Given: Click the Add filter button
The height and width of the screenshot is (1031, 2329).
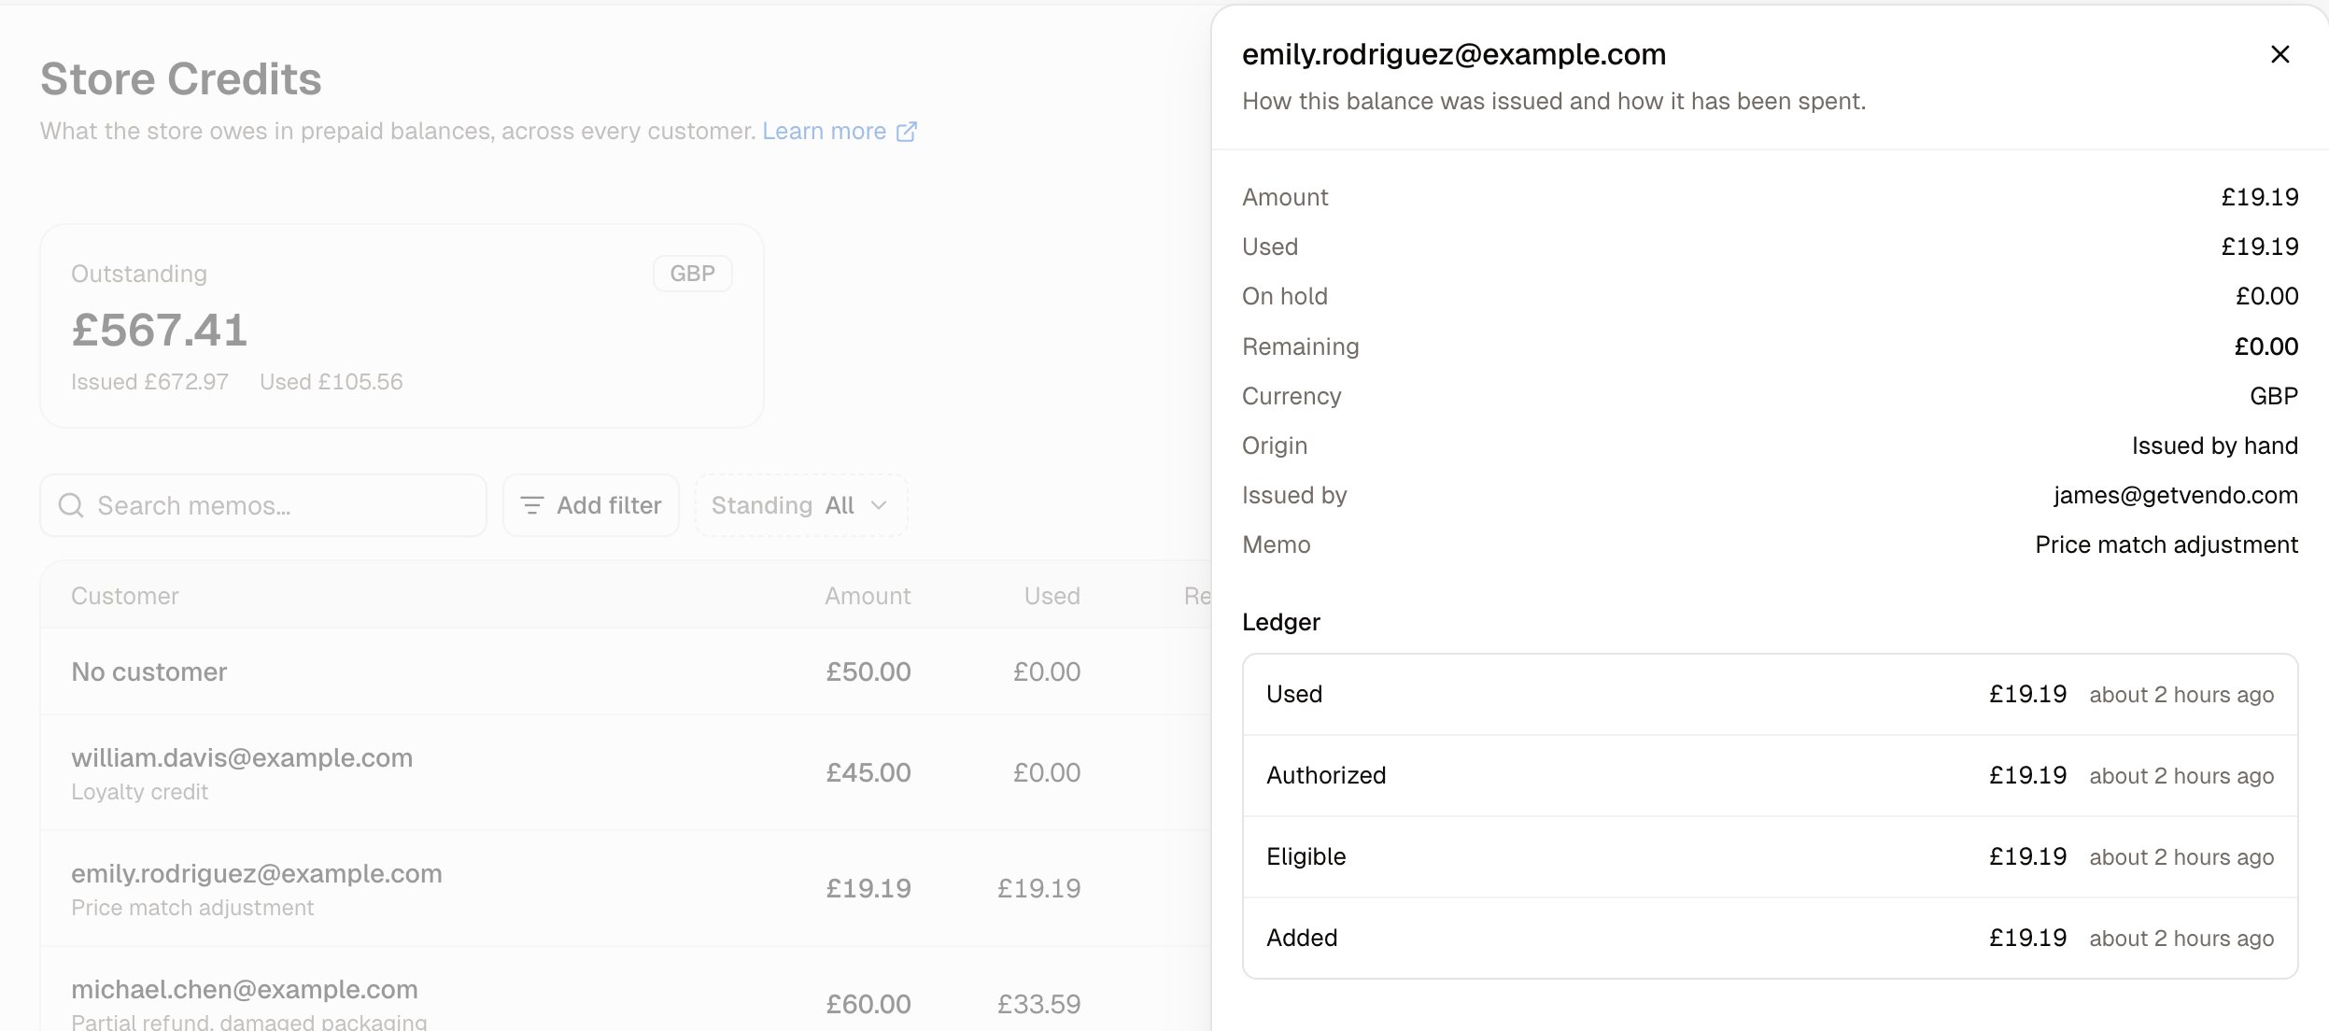Looking at the screenshot, I should click(x=591, y=505).
